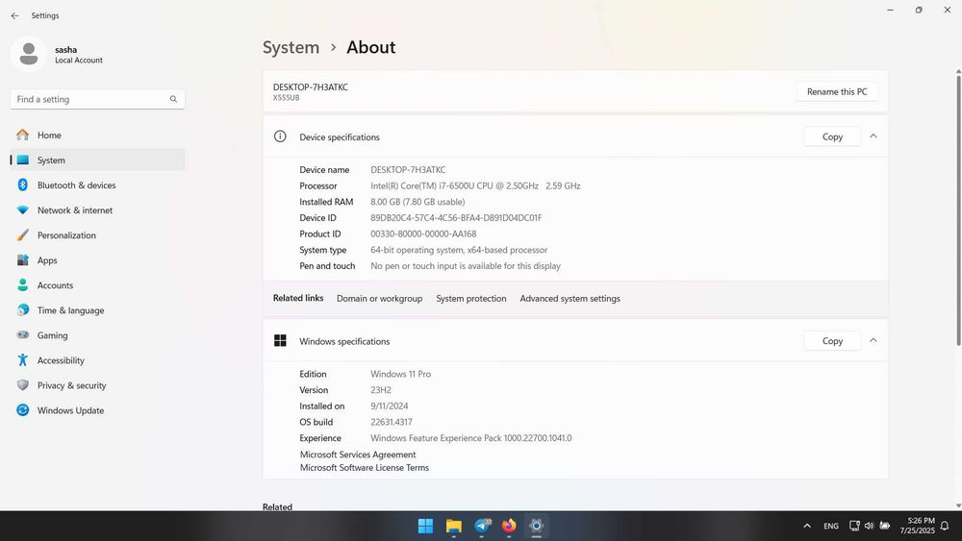Open Firefox from the taskbar

point(509,526)
